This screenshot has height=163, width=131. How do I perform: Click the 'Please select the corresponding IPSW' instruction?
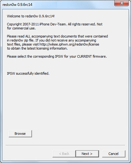pyautogui.click(x=57, y=56)
